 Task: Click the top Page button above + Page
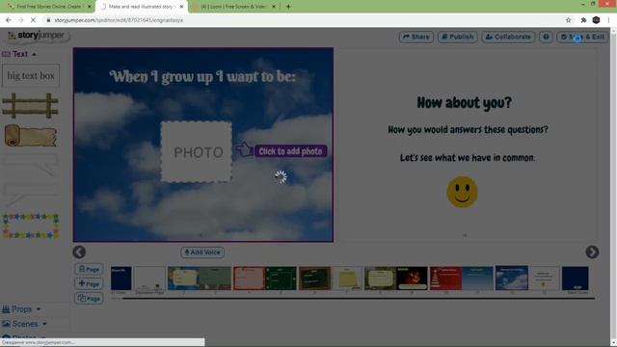(x=89, y=269)
